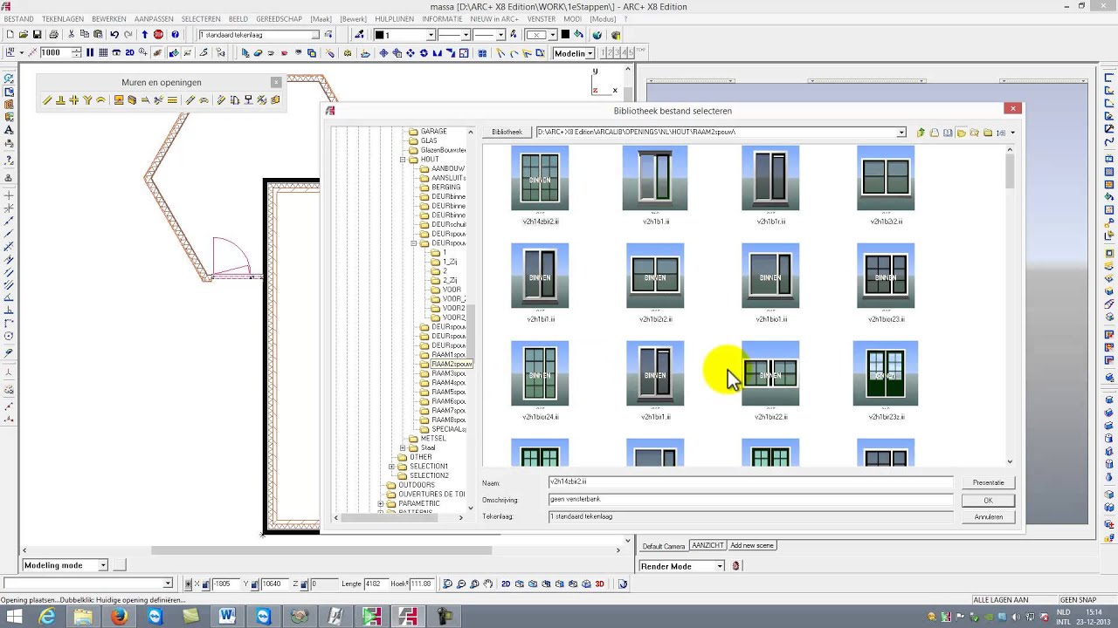Click the pan hand icon in status toolbar
This screenshot has height=628, width=1118.
(x=488, y=584)
